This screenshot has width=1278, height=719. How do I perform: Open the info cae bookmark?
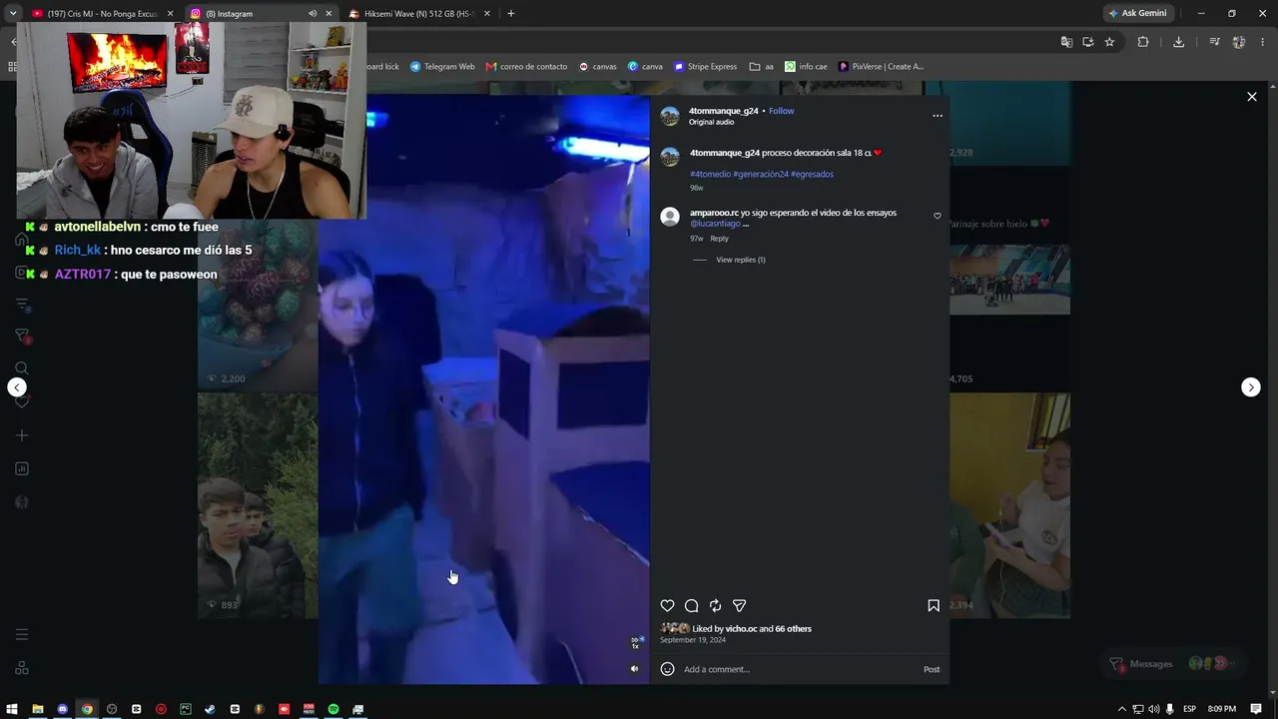[x=806, y=67]
